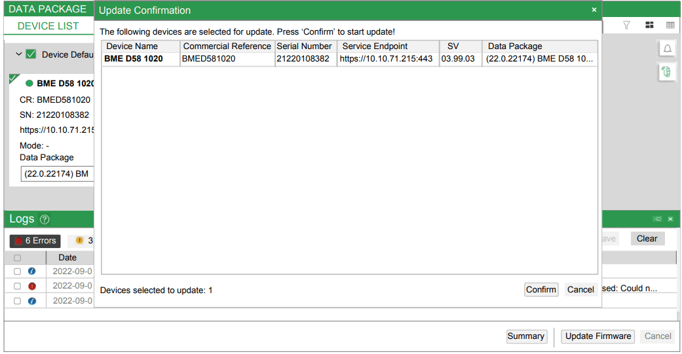Image resolution: width=682 pixels, height=354 pixels.
Task: Sort by SV column header
Action: [x=460, y=46]
